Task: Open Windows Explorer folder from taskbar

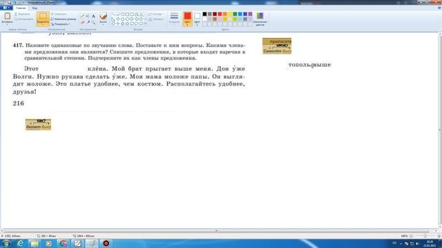Action: [x=35, y=243]
